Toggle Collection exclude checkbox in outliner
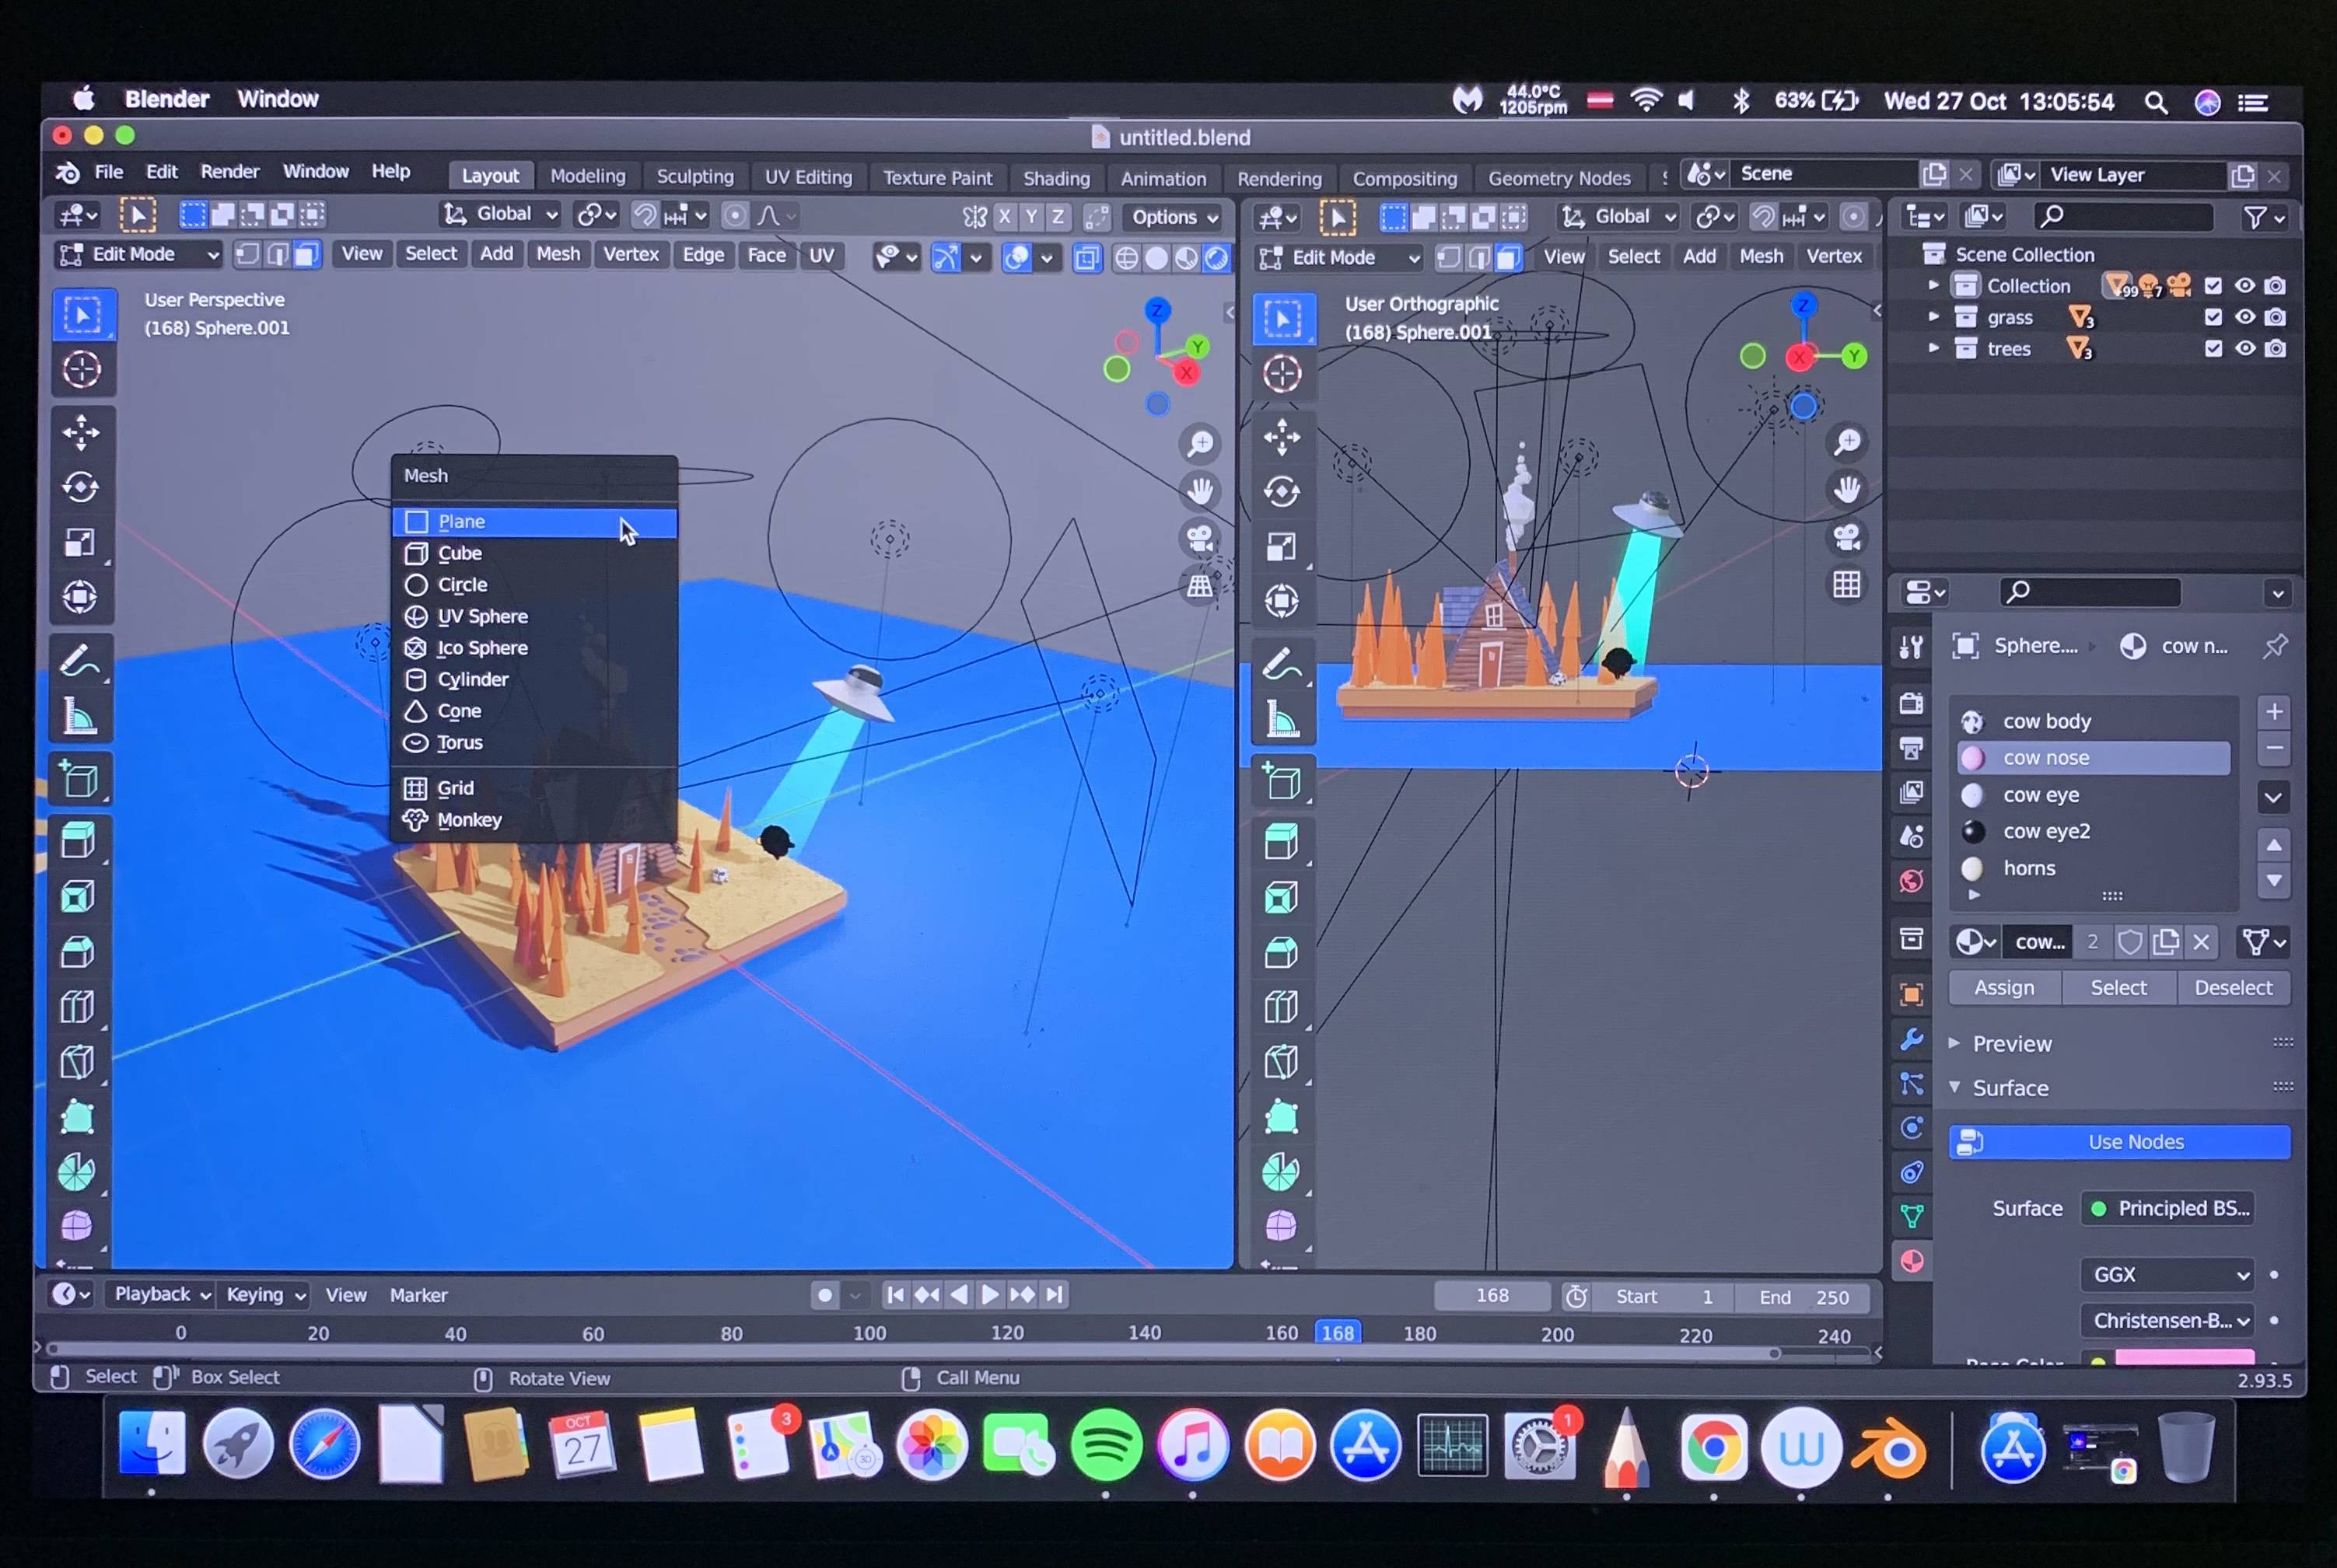Image resolution: width=2337 pixels, height=1568 pixels. (x=2213, y=286)
